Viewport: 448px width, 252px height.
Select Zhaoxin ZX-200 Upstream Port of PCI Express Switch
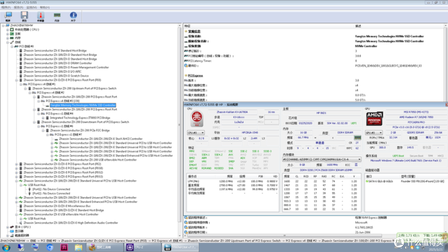[x=74, y=88]
